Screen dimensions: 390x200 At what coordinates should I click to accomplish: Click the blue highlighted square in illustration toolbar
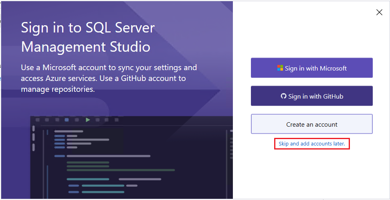pyautogui.click(x=67, y=120)
